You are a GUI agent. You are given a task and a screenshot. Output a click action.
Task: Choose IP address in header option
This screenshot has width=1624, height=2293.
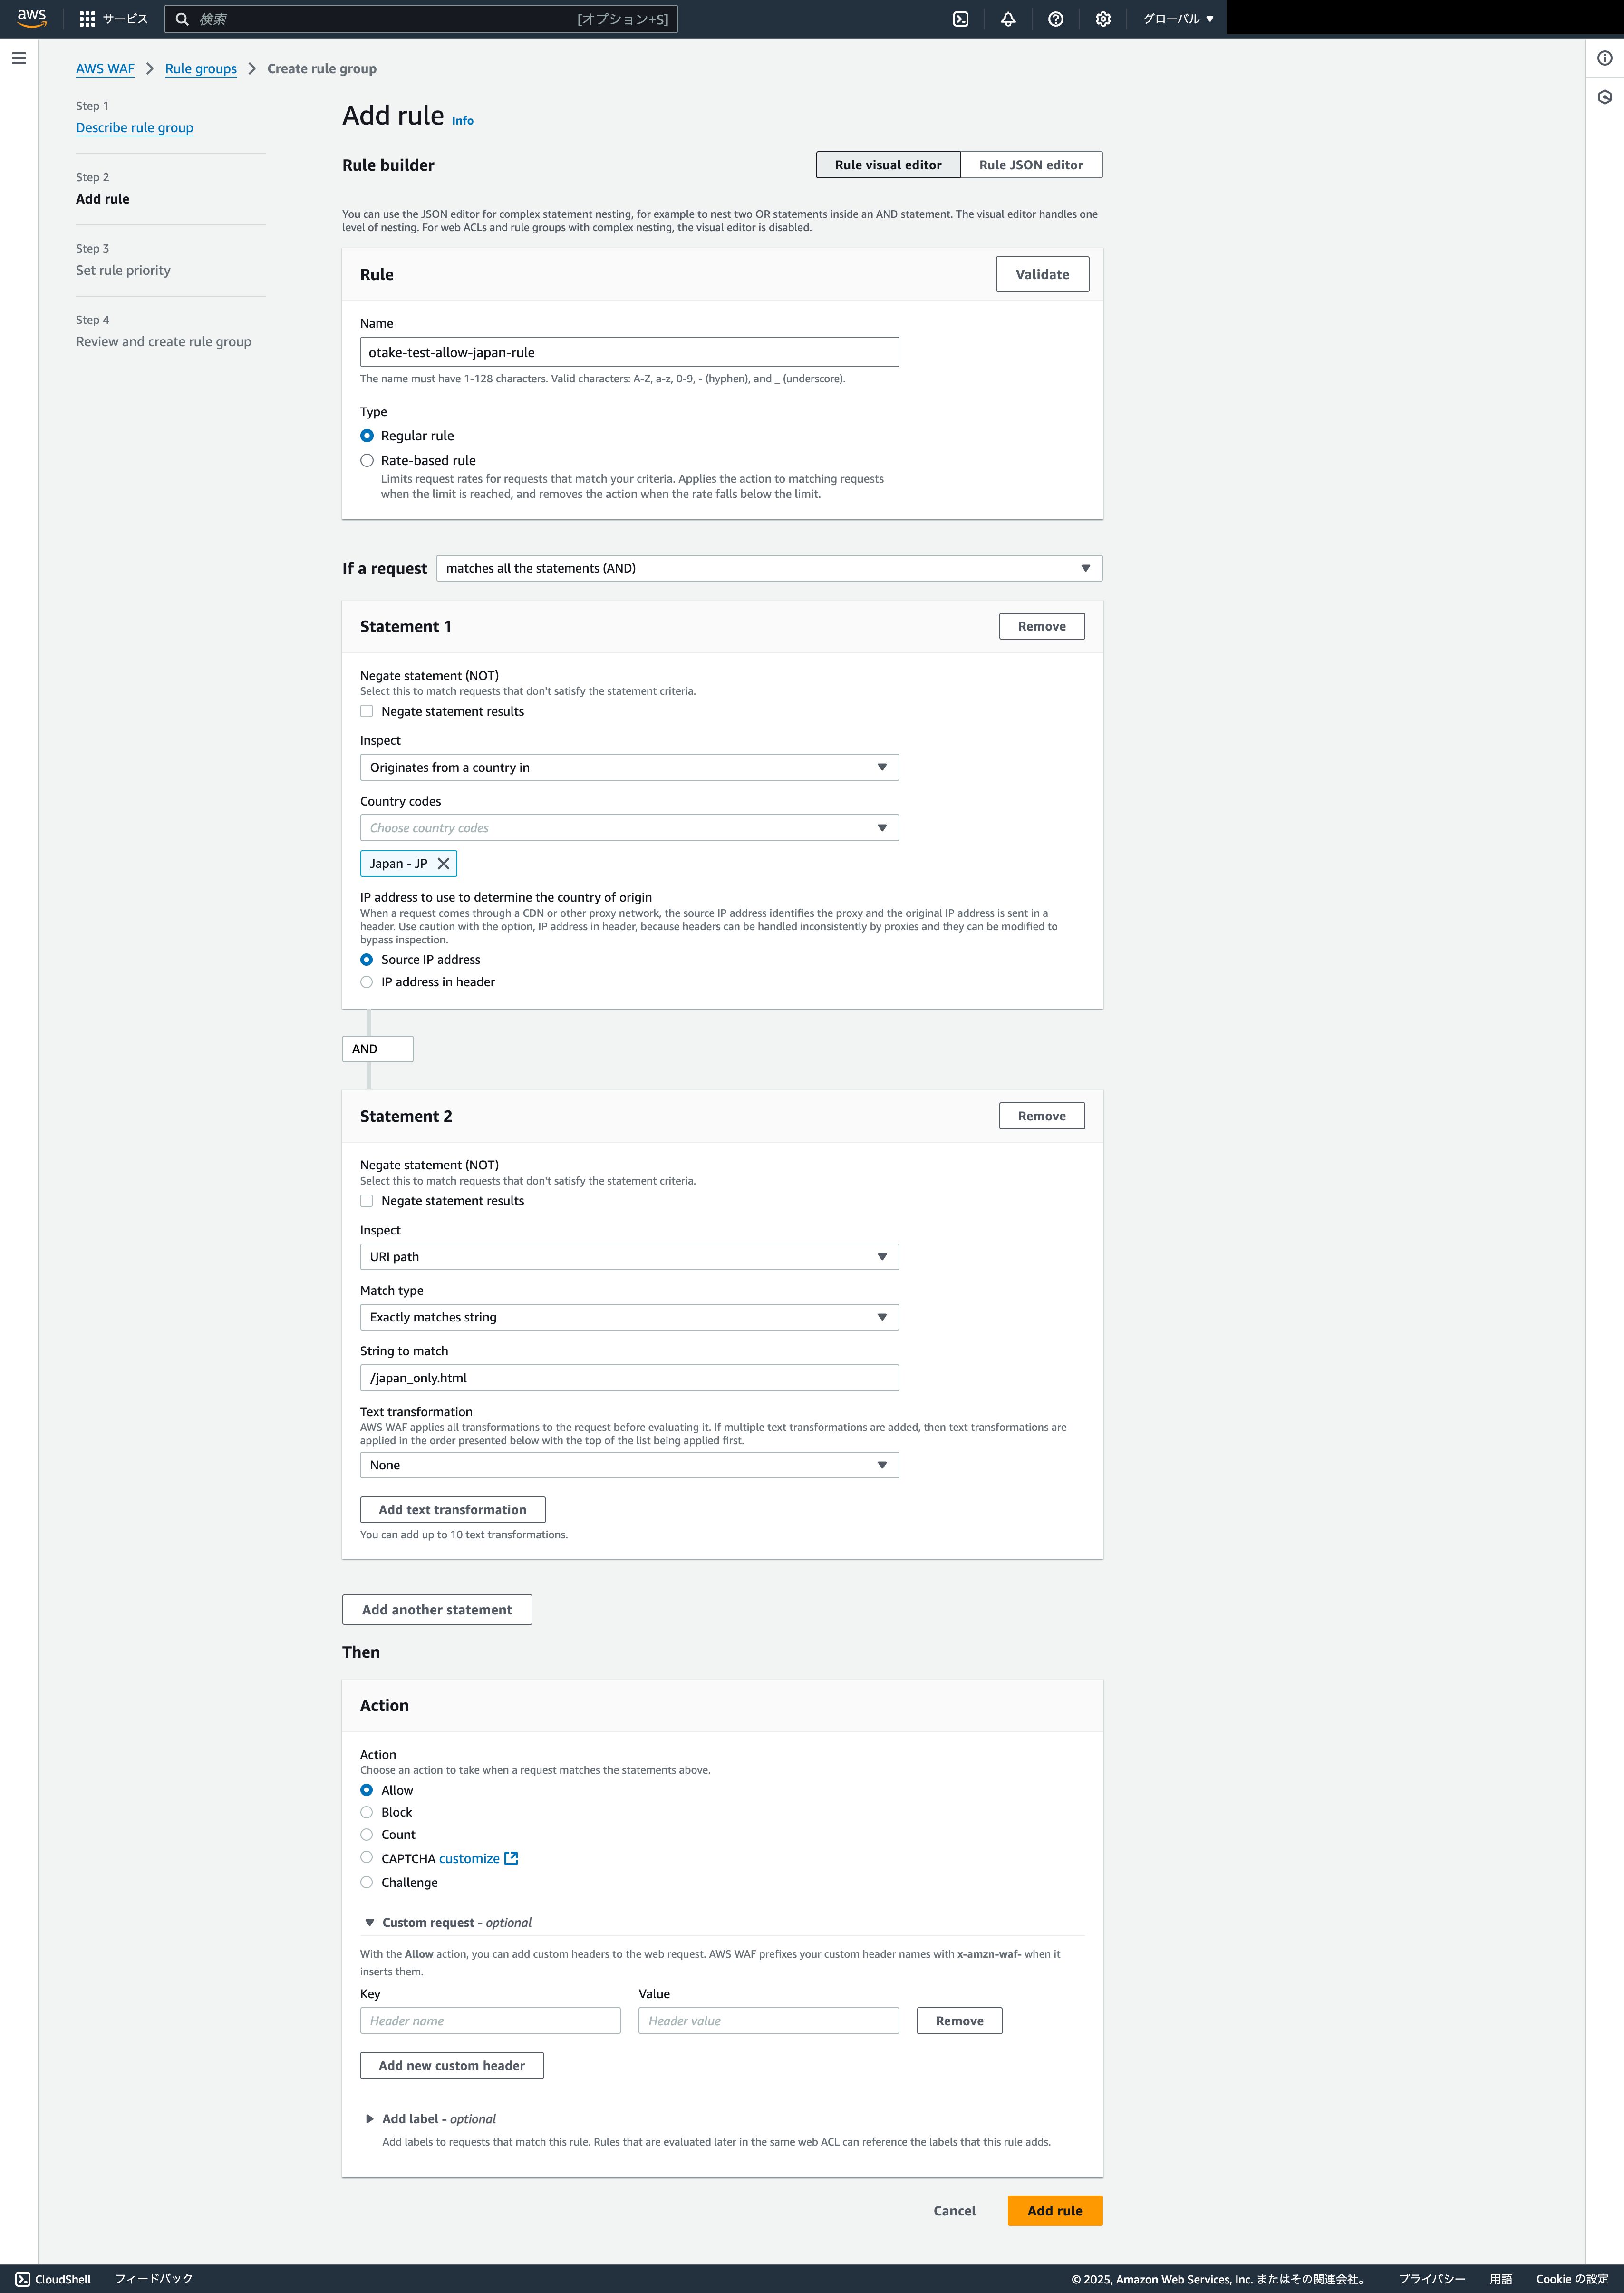pos(366,982)
